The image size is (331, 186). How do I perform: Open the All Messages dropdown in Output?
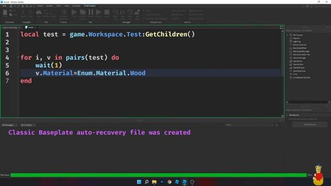click(9, 125)
